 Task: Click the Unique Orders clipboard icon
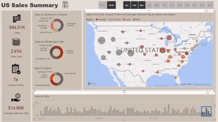point(16,69)
